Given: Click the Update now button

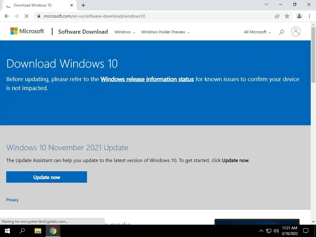Looking at the screenshot, I should click(x=47, y=177).
